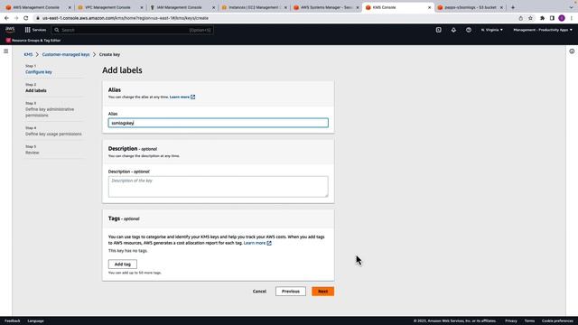Go back with the browser back arrow
578x325 pixels.
6,18
